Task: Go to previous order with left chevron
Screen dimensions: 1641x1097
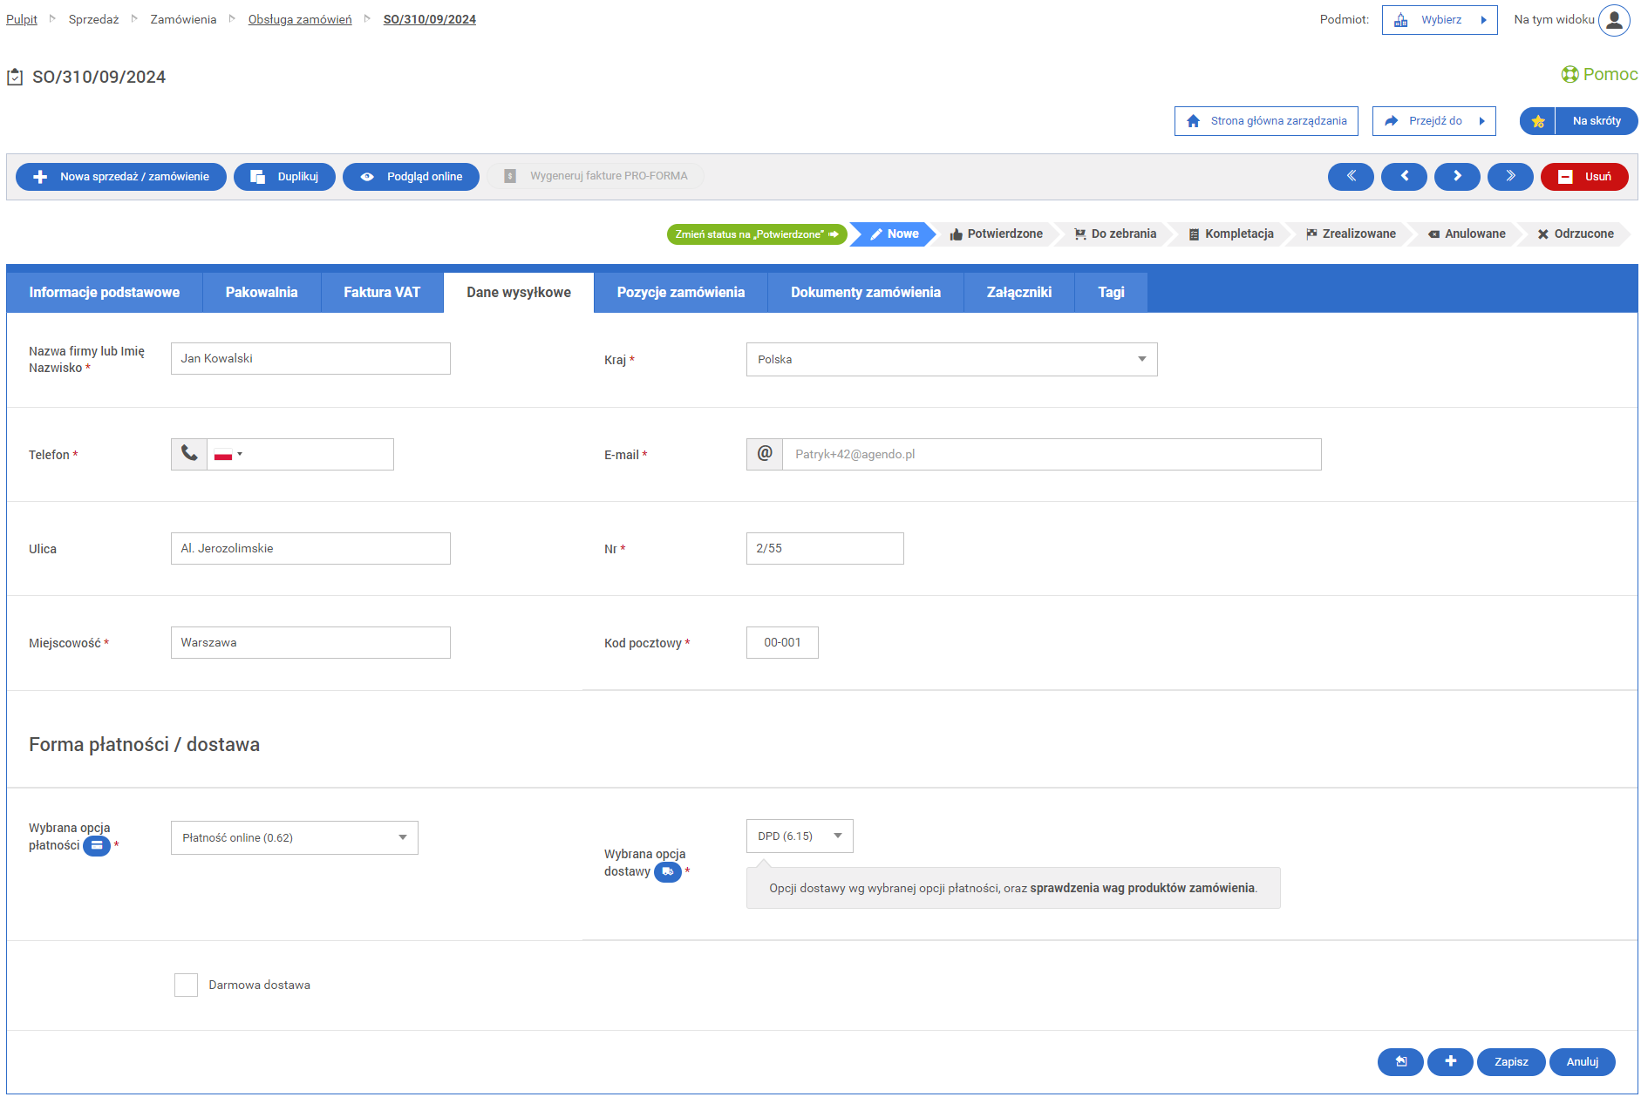Action: [1404, 176]
